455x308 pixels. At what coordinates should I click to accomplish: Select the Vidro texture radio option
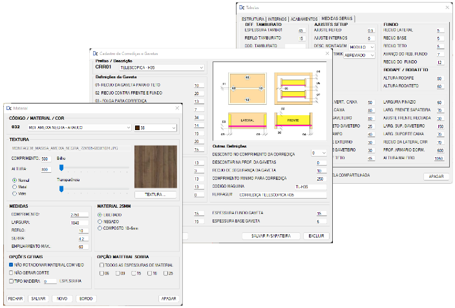point(14,193)
